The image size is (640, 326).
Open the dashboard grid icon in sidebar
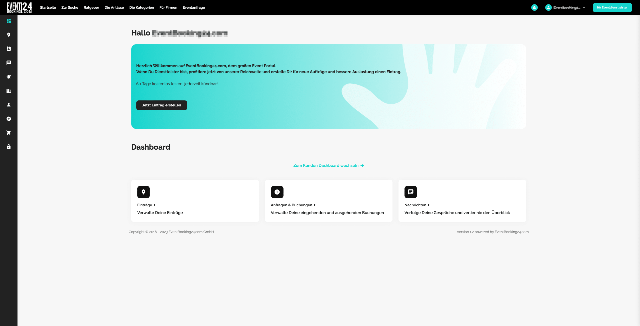click(9, 21)
